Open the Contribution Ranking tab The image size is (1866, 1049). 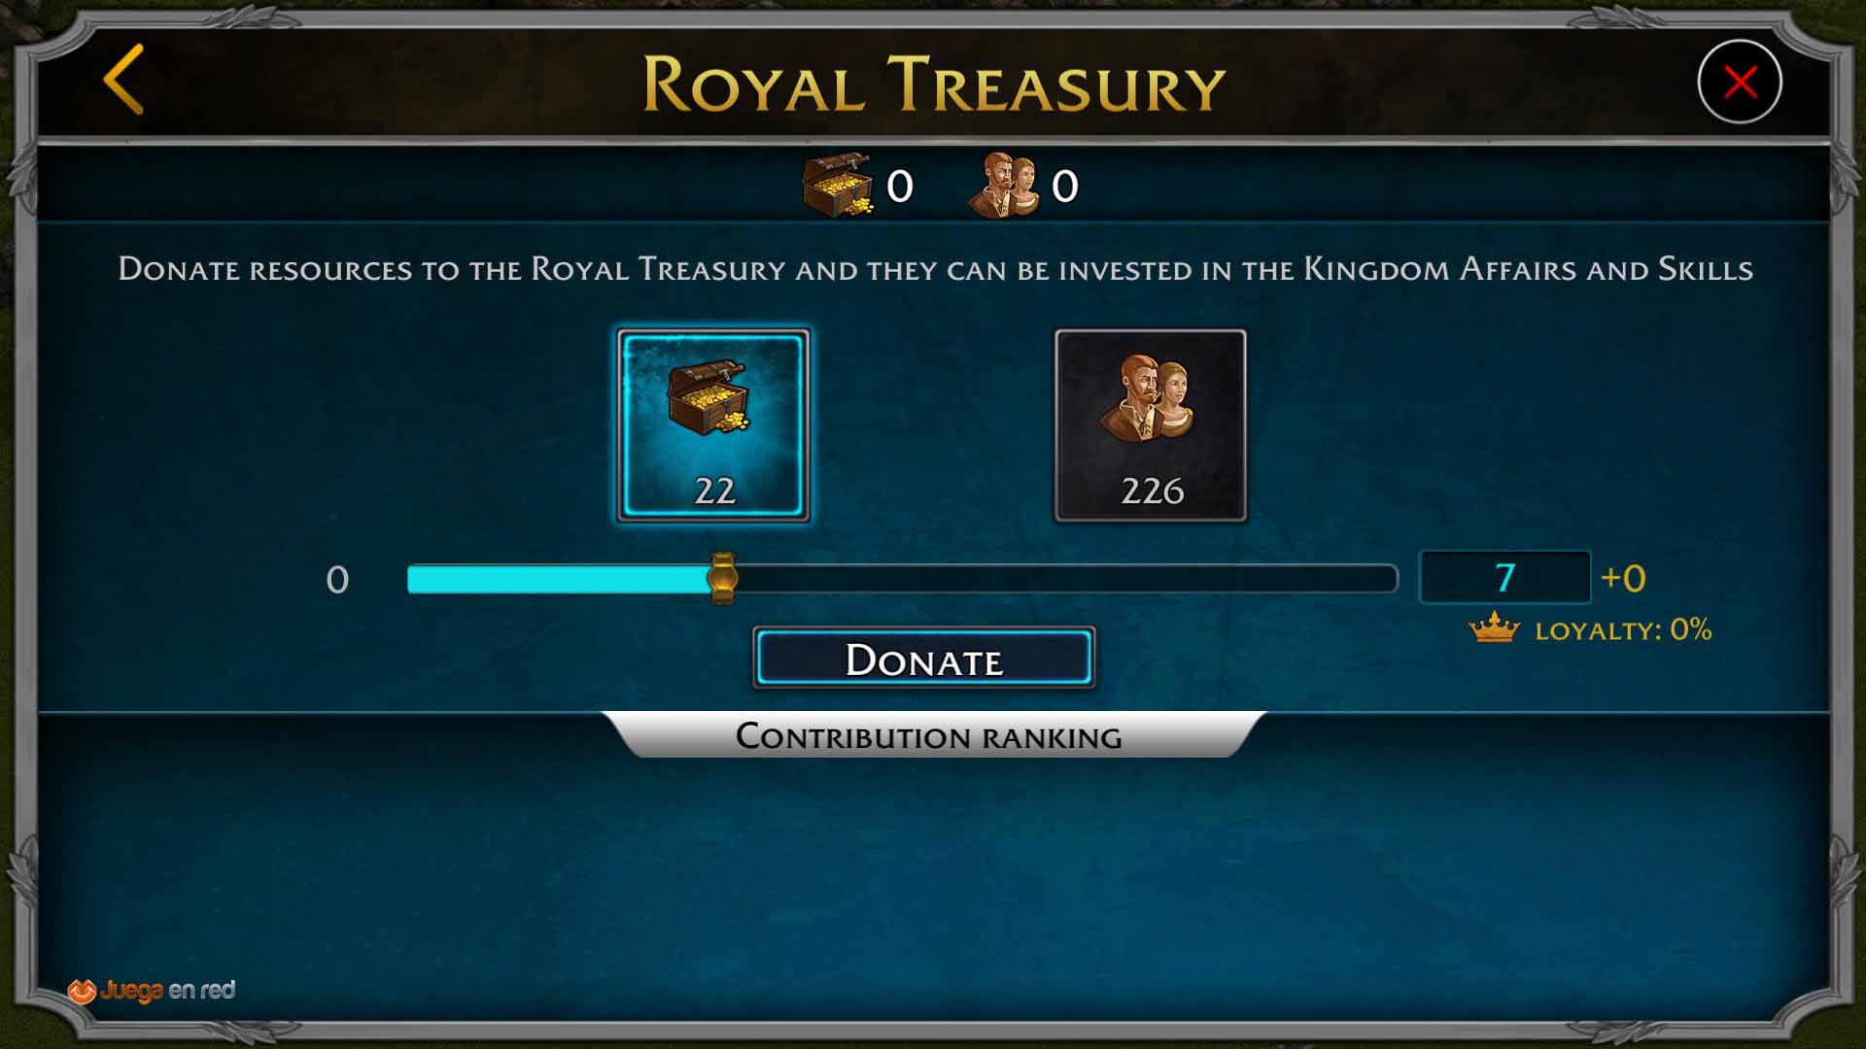click(x=929, y=735)
